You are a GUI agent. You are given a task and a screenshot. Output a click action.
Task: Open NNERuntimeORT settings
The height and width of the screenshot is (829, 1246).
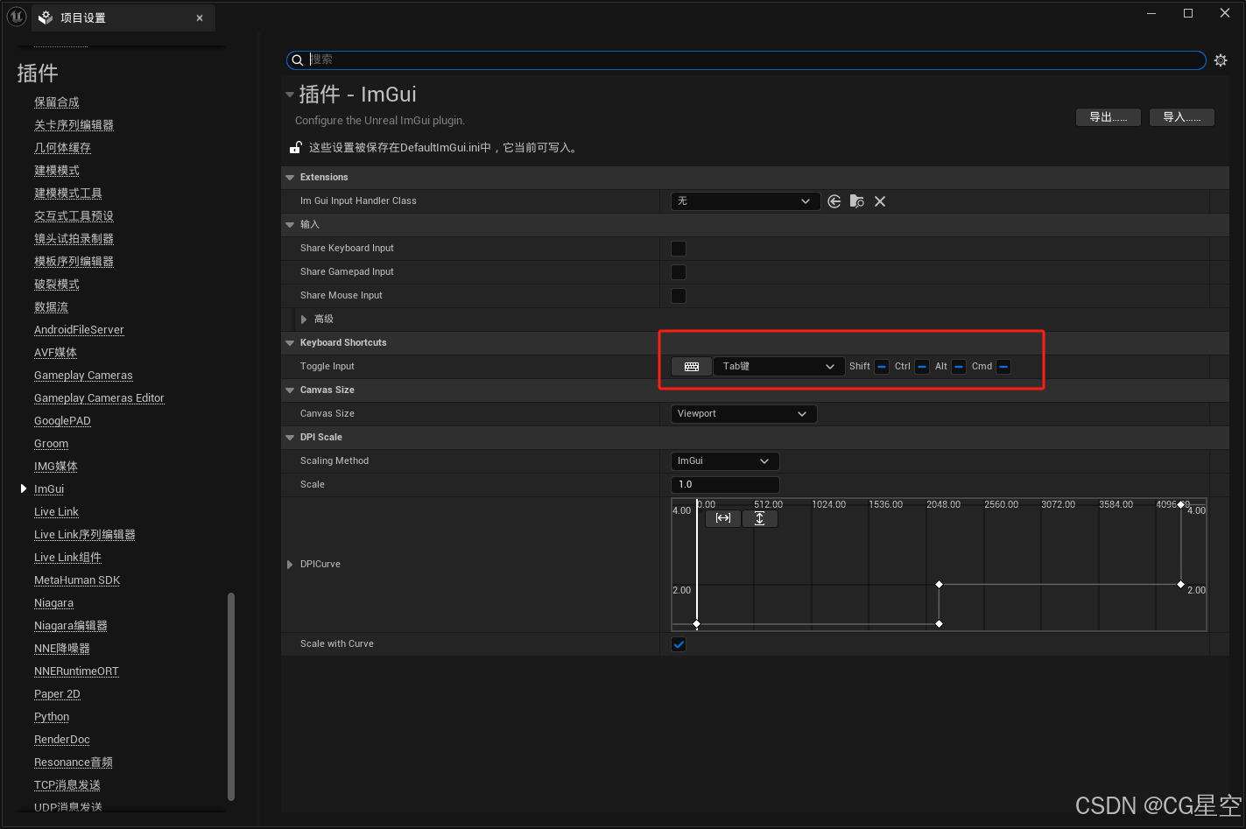77,671
